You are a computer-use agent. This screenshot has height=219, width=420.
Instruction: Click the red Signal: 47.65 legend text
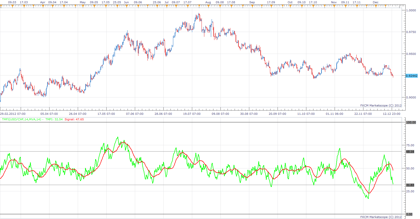(74, 119)
